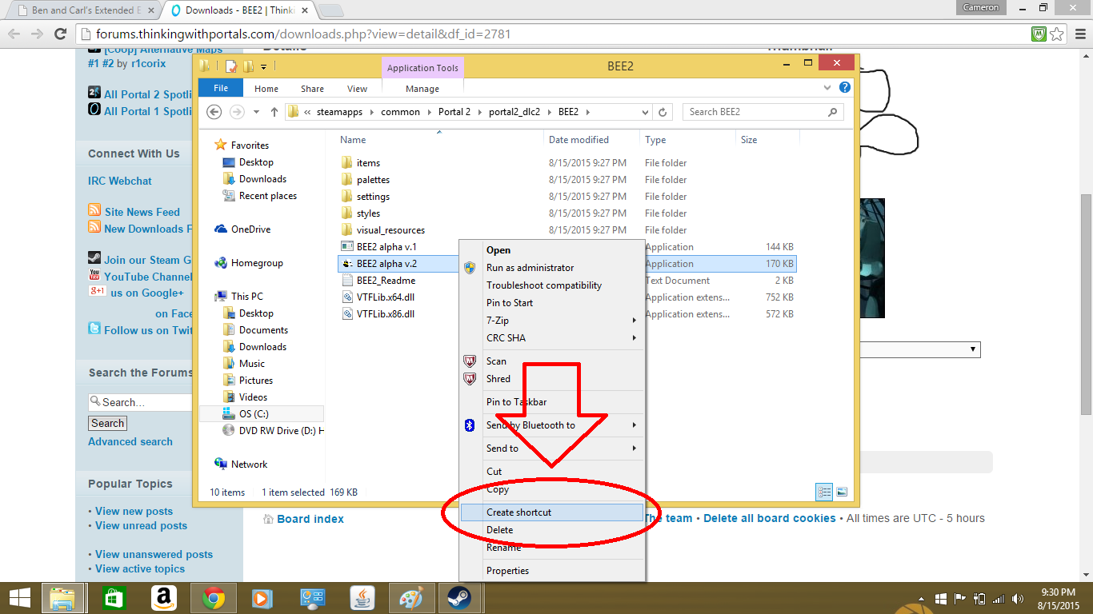Click the Board index link
This screenshot has width=1093, height=614.
coord(310,519)
